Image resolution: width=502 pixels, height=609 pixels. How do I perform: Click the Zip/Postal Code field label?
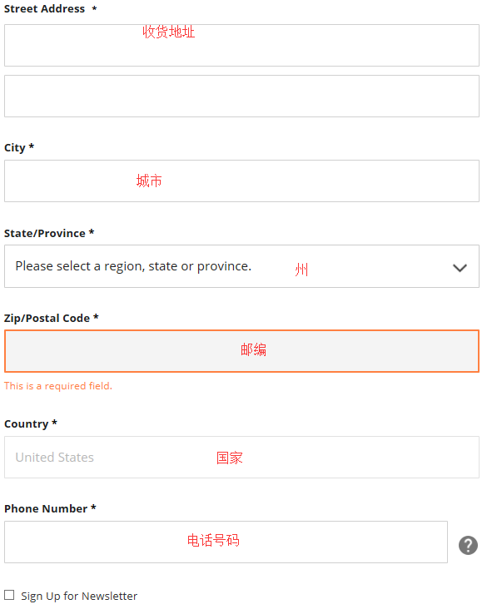click(47, 318)
